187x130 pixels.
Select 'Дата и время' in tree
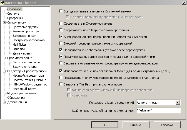click(x=22, y=53)
